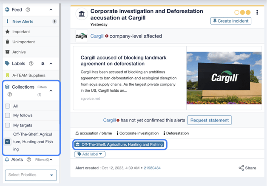Collapse the Alerts filters chevron
The height and width of the screenshot is (186, 267).
click(51, 160)
